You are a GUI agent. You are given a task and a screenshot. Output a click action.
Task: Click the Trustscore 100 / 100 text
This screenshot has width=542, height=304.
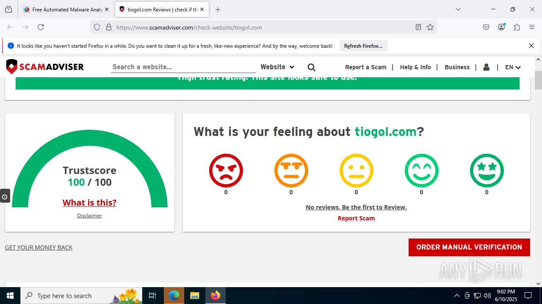click(89, 176)
